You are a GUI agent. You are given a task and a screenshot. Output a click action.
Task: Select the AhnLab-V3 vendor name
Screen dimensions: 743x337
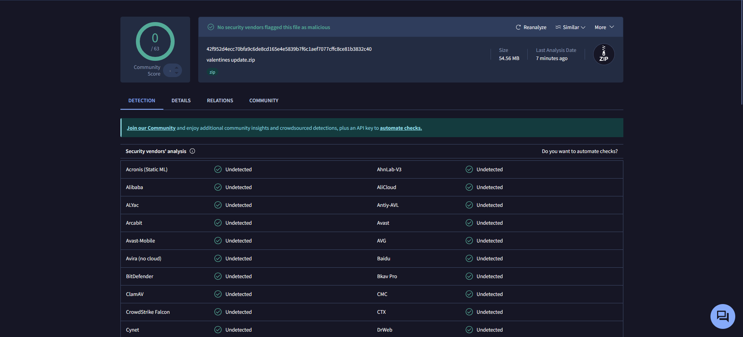pos(389,170)
